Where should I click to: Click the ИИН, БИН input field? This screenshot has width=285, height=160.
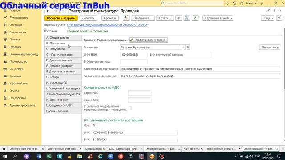(x=134, y=54)
